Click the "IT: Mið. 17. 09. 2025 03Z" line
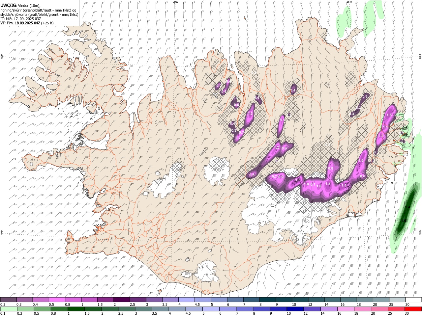Screen dimensions: 422x316 [x=21, y=19]
